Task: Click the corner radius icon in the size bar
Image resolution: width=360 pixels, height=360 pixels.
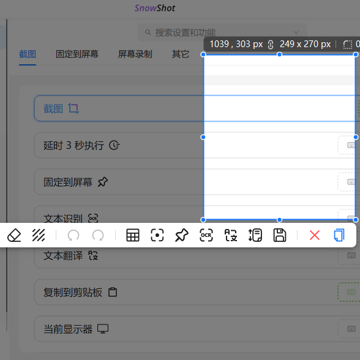Action: pos(348,45)
